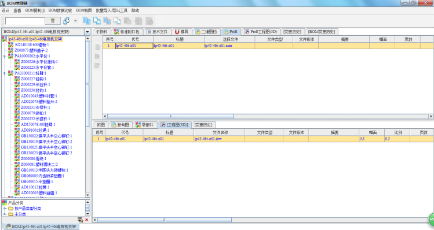The height and width of the screenshot is (230, 434).
Task: Switch to the ProE工程图(3D) tab
Action: (x=261, y=32)
